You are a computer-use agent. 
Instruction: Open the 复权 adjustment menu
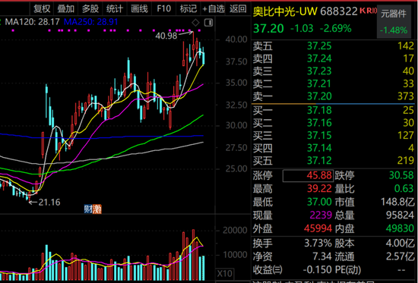42,9
